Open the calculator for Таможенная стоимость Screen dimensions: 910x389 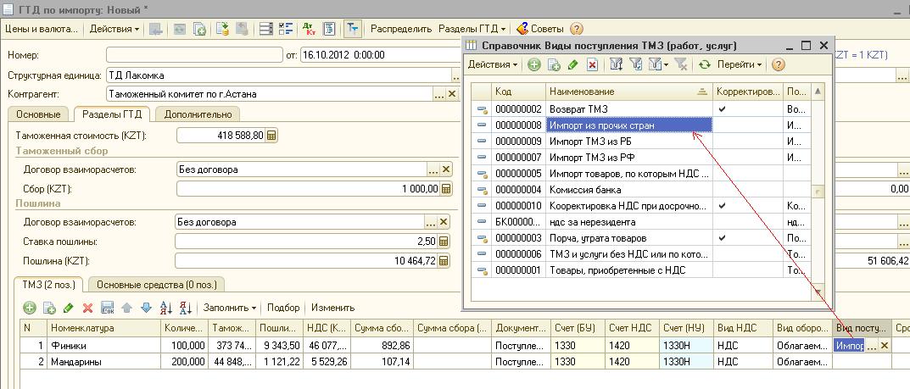click(x=271, y=136)
